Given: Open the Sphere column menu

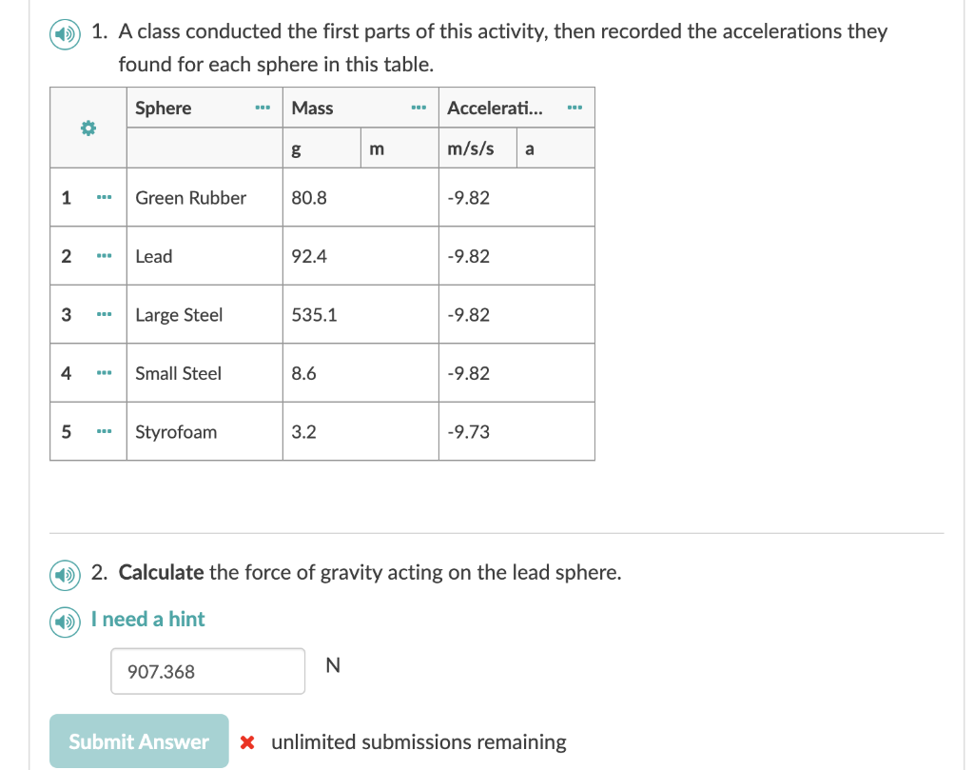Looking at the screenshot, I should click(x=263, y=107).
